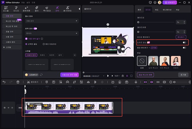
Task: Toggle track visibility eye icon
Action: point(8,108)
